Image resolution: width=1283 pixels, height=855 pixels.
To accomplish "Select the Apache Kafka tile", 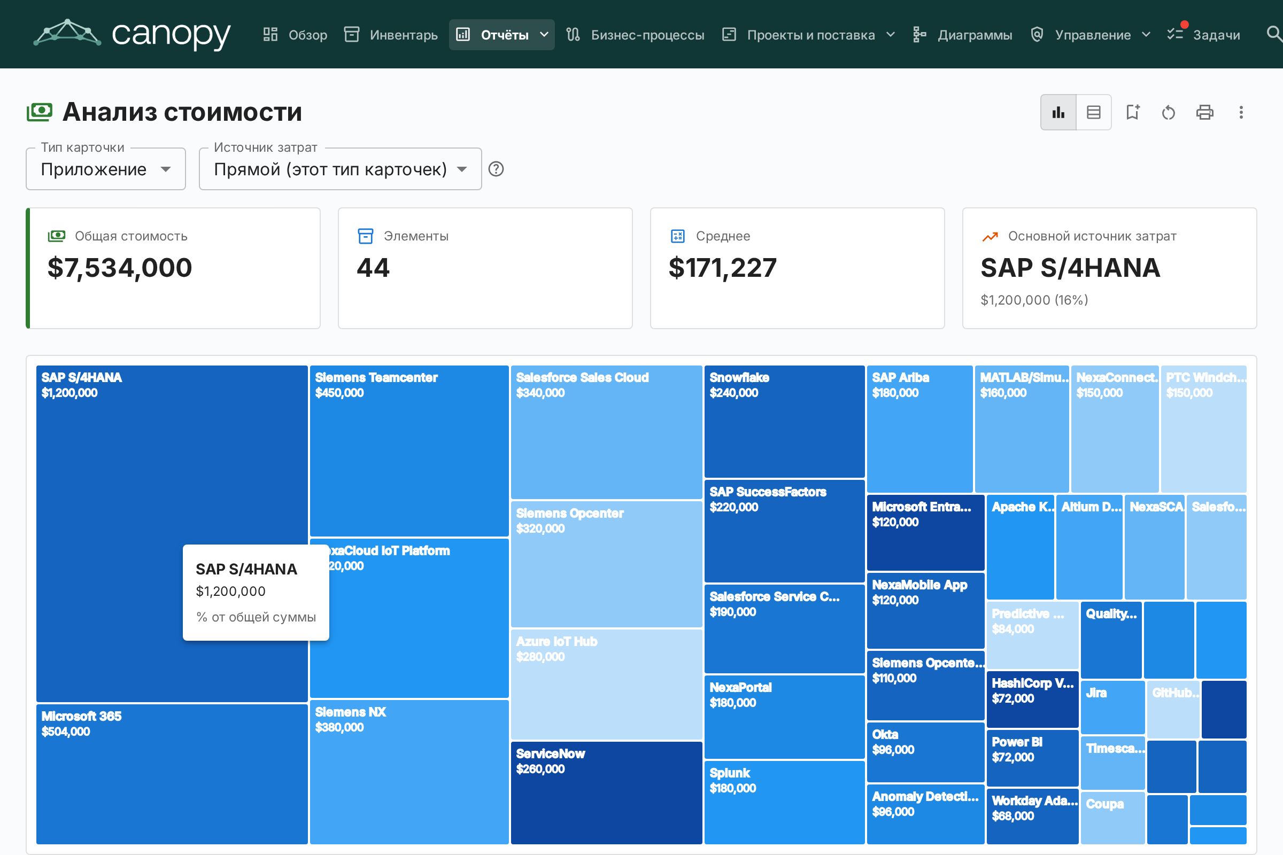I will tap(1020, 547).
